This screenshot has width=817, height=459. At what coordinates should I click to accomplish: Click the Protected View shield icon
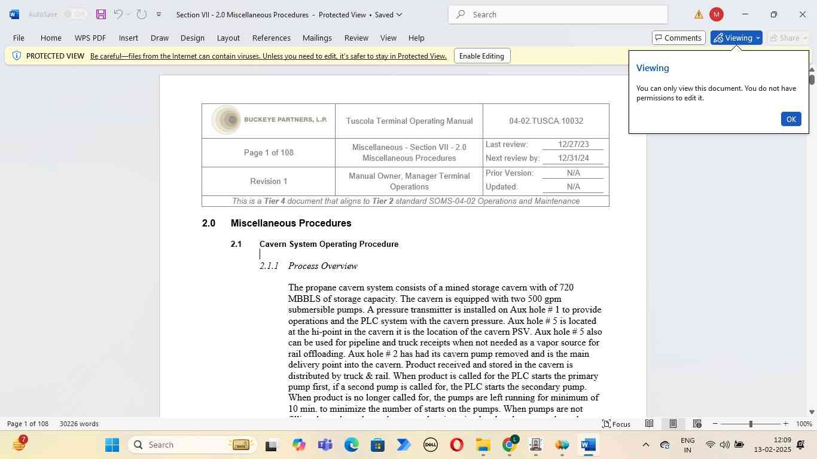pyautogui.click(x=17, y=56)
